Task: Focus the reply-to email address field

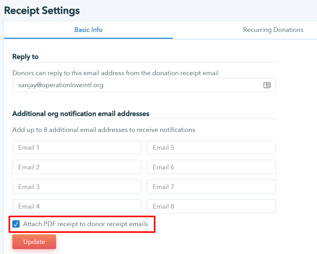Action: click(x=135, y=85)
